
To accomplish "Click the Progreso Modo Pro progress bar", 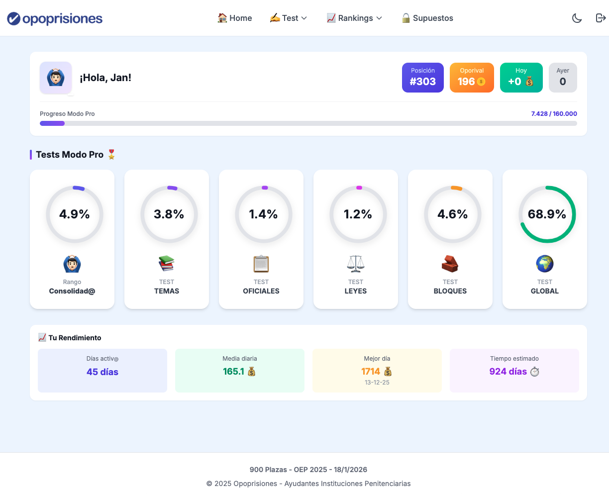I will 308,123.
